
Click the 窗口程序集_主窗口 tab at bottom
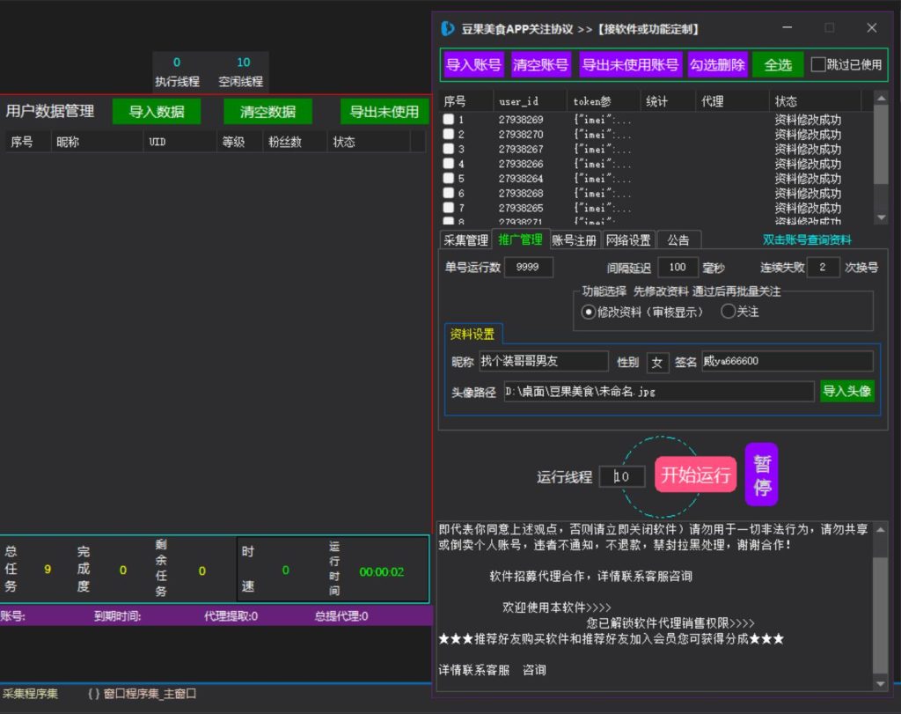click(142, 693)
